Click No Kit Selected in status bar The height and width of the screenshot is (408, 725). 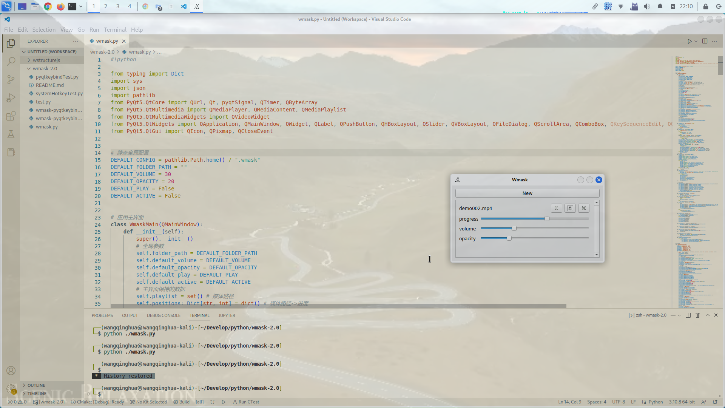click(148, 402)
